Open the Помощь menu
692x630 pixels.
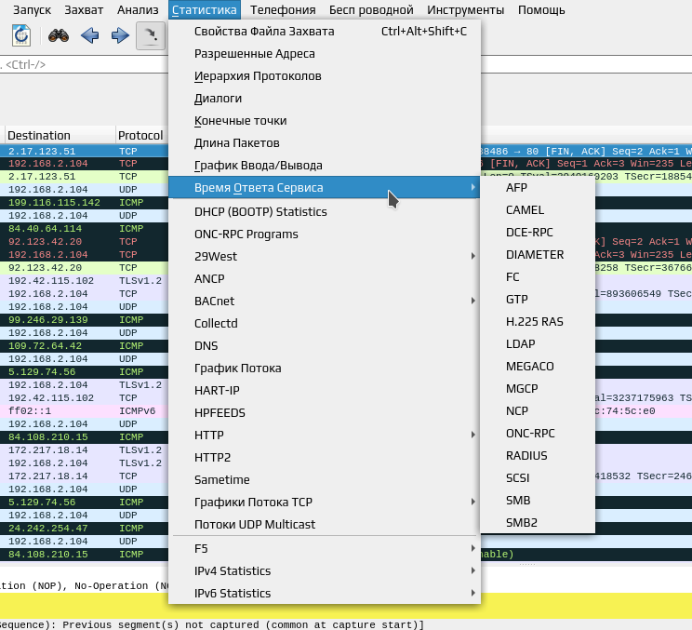(x=541, y=9)
